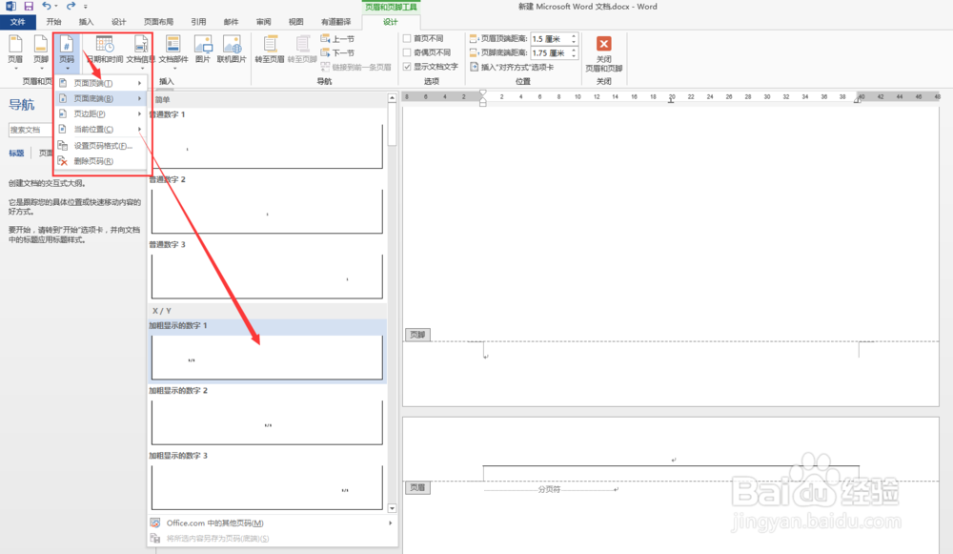Toggle 显示文档文字 show document text checkbox
This screenshot has height=554, width=953.
click(x=407, y=67)
